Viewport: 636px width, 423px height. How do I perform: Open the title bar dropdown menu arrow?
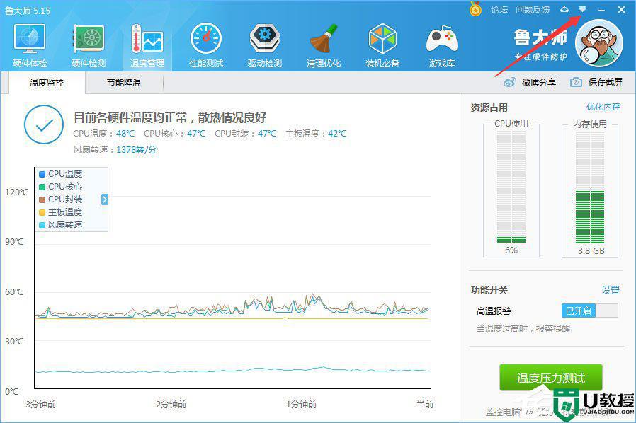pyautogui.click(x=582, y=9)
